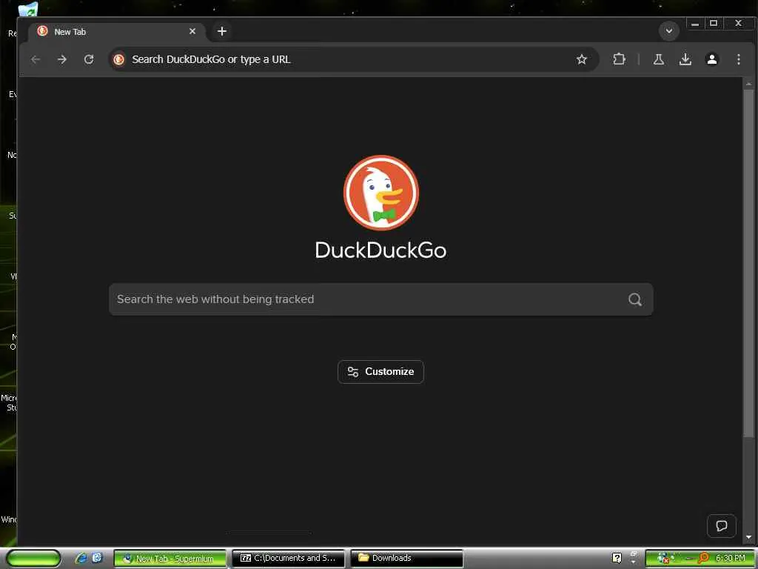Screen dimensions: 758x569
Task: Click the orange magnifier tray icon
Action: (703, 559)
